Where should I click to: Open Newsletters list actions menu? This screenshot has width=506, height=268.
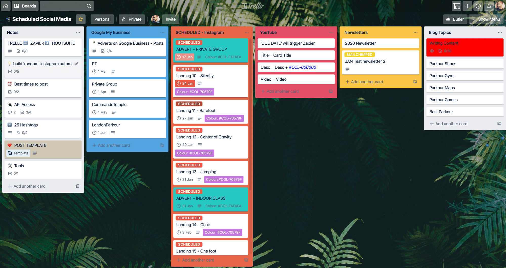[415, 33]
